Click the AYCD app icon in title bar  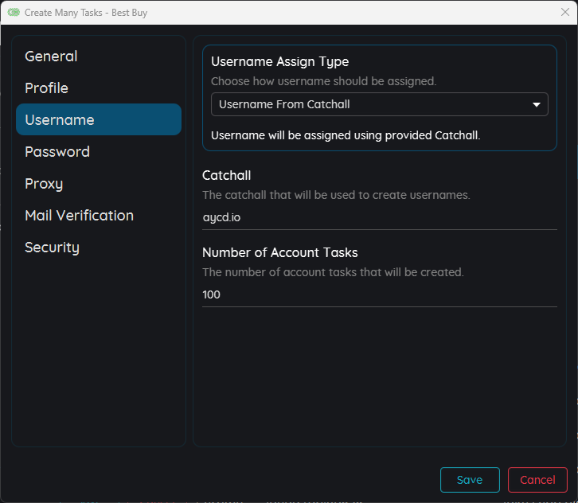(x=13, y=13)
